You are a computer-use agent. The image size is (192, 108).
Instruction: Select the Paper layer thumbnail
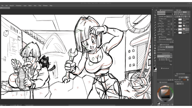coord(180,33)
